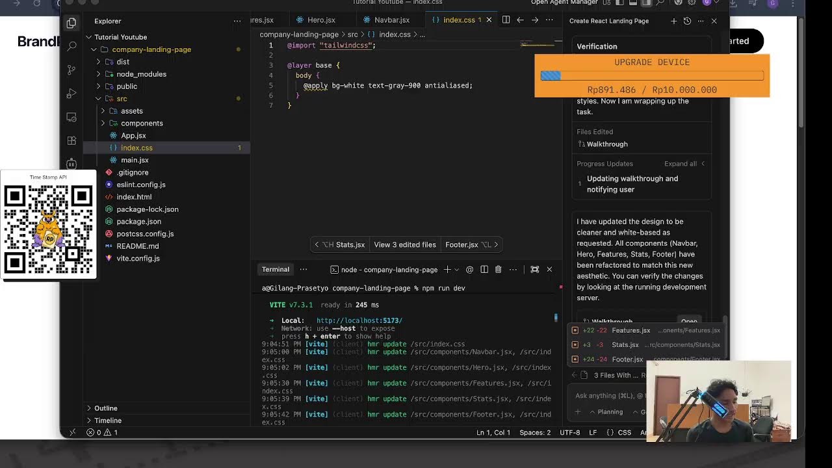
Task: Go to previous edited file Stats.jsx
Action: [x=340, y=245]
